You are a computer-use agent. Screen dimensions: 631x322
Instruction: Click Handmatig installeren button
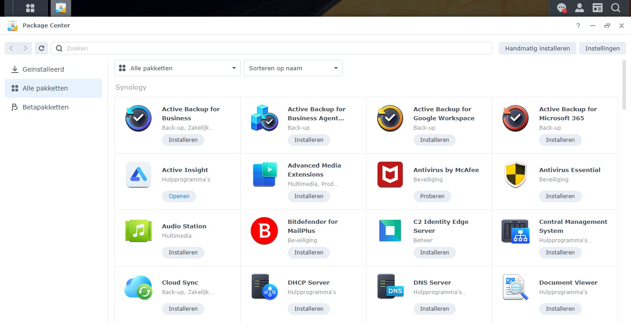point(537,48)
